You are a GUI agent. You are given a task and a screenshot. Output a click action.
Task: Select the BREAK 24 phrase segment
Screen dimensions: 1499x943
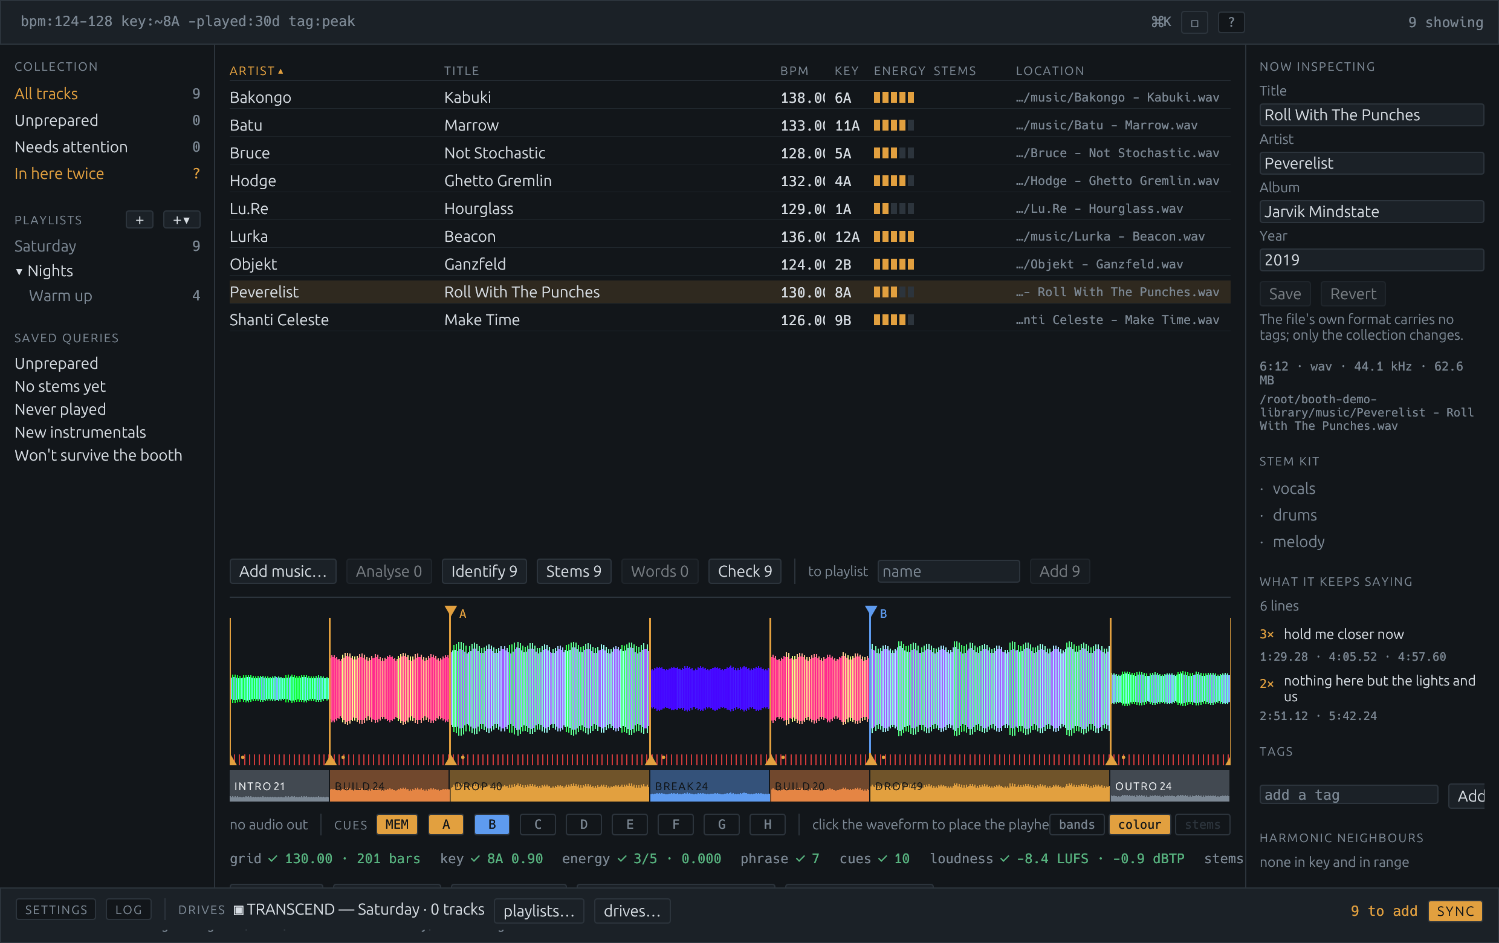[x=710, y=785]
